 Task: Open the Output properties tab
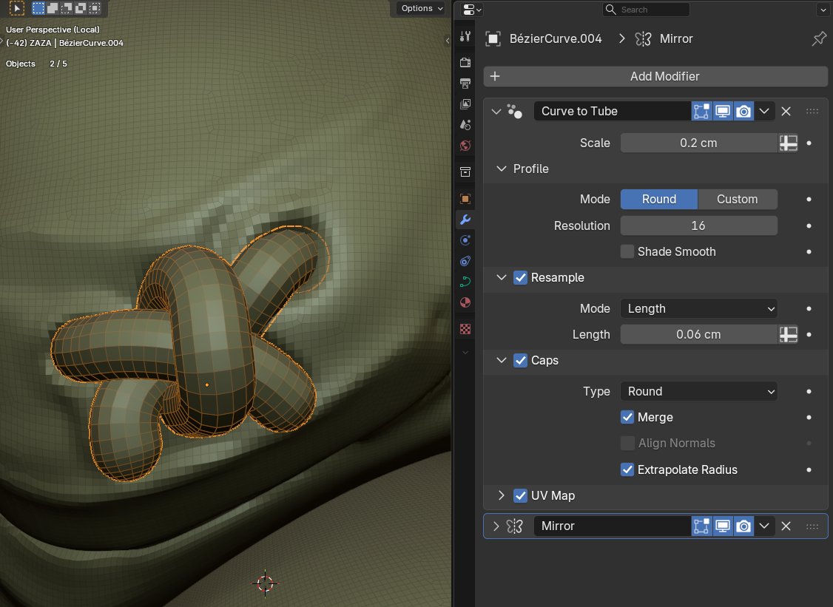(x=465, y=84)
